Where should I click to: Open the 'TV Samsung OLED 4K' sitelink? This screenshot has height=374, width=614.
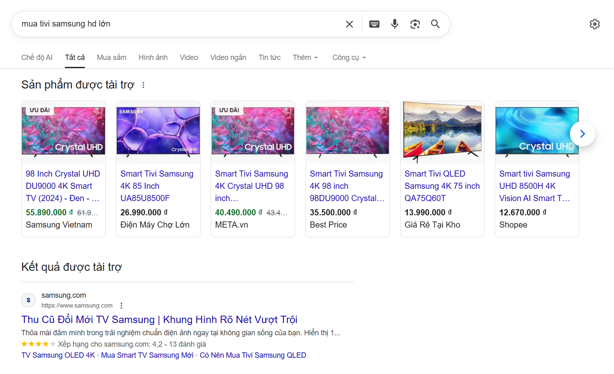tap(58, 355)
